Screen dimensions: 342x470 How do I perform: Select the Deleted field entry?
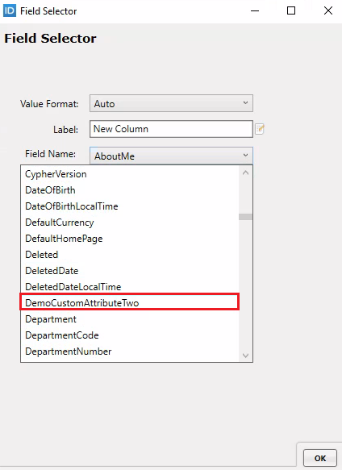130,255
